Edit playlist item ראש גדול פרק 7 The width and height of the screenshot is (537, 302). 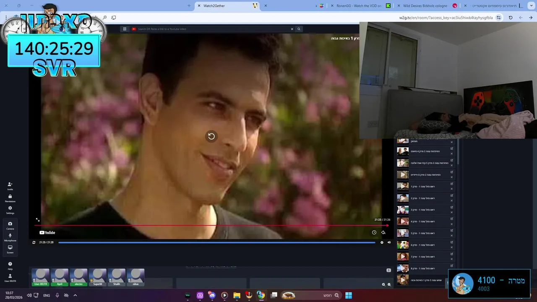(x=452, y=254)
